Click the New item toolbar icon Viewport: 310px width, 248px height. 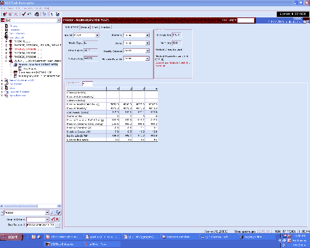click(x=5, y=14)
